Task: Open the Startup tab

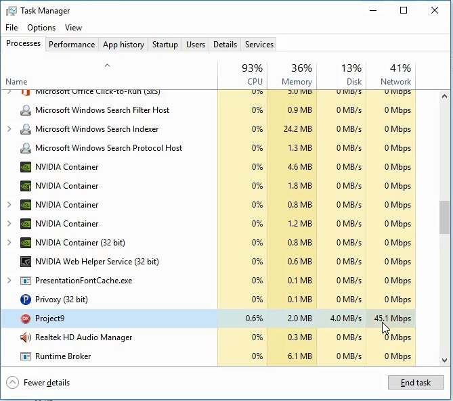Action: point(165,45)
